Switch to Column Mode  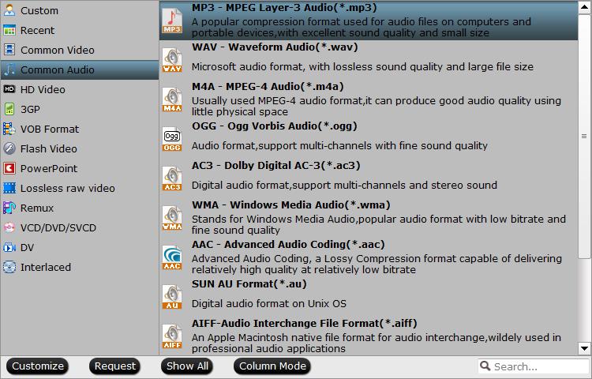click(272, 366)
